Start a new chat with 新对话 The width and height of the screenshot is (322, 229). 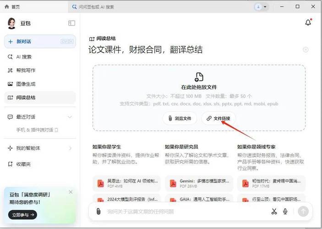[40, 42]
